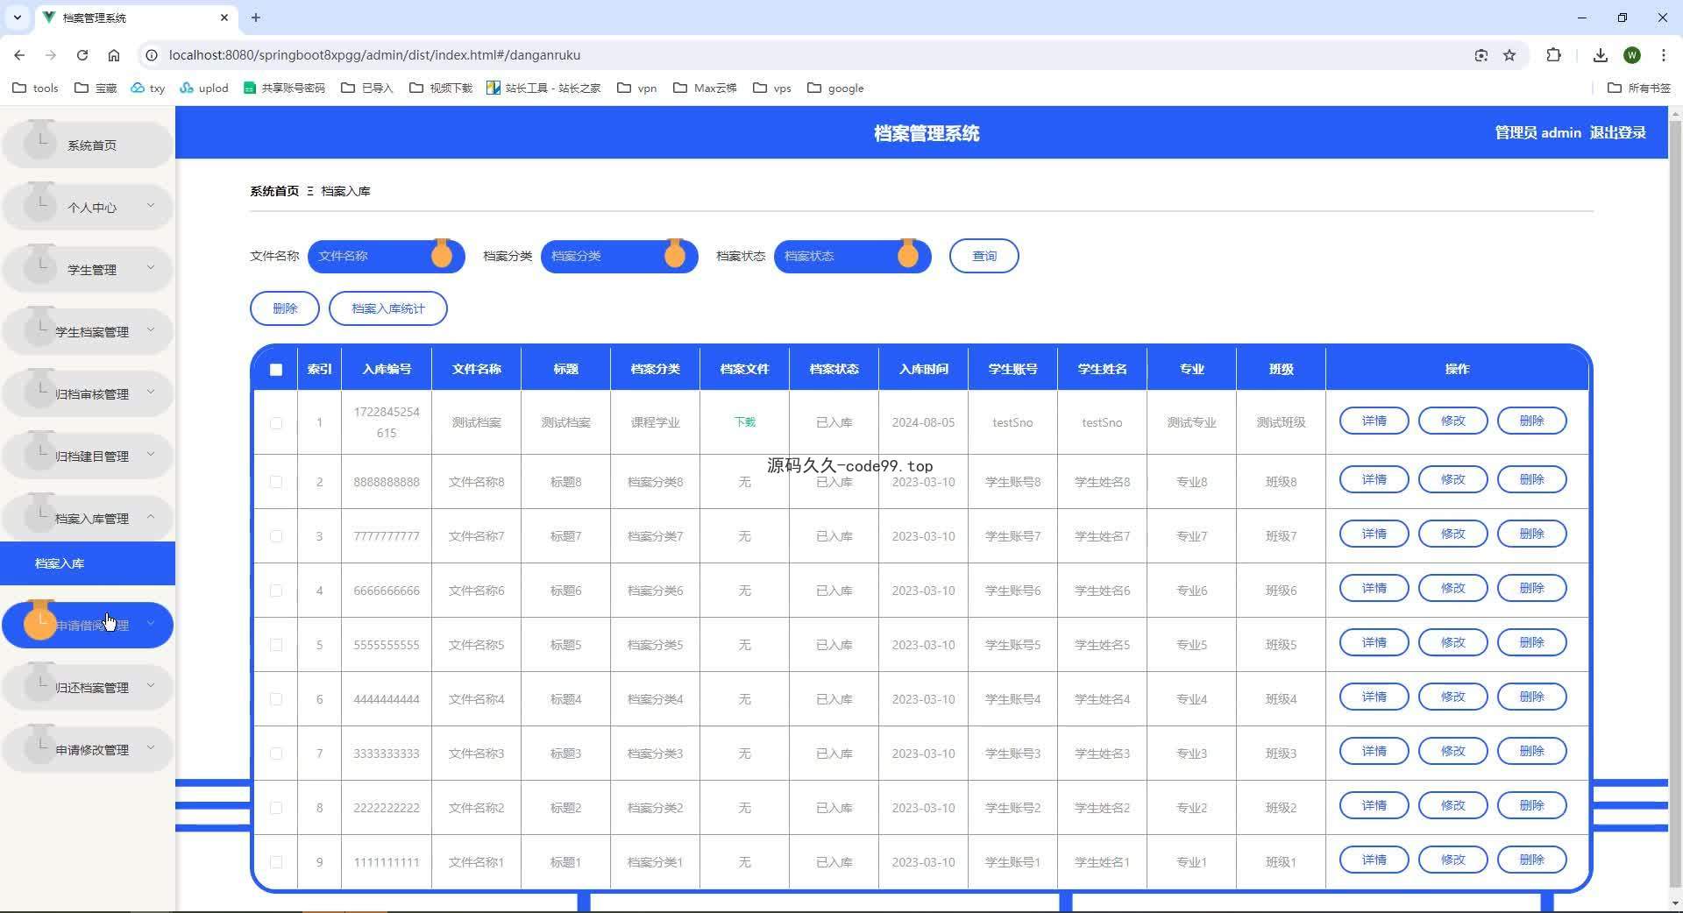Focus the 档案分类 search input
Viewport: 1683px width, 913px height.
pos(620,256)
